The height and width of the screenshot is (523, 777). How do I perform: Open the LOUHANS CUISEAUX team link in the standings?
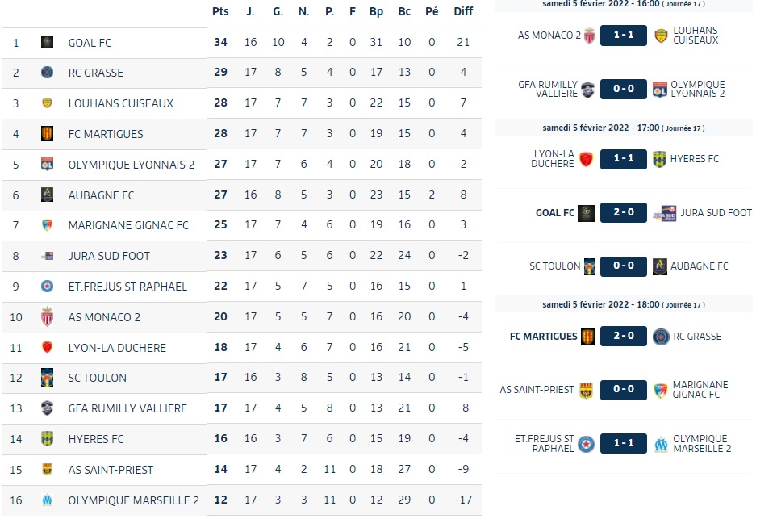(121, 103)
